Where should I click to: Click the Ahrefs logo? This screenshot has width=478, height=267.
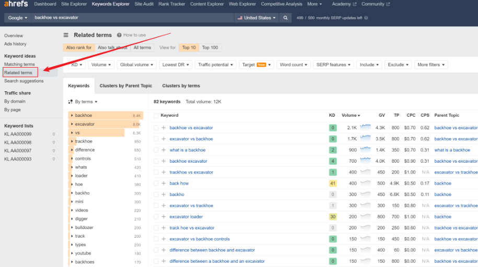(16, 4)
